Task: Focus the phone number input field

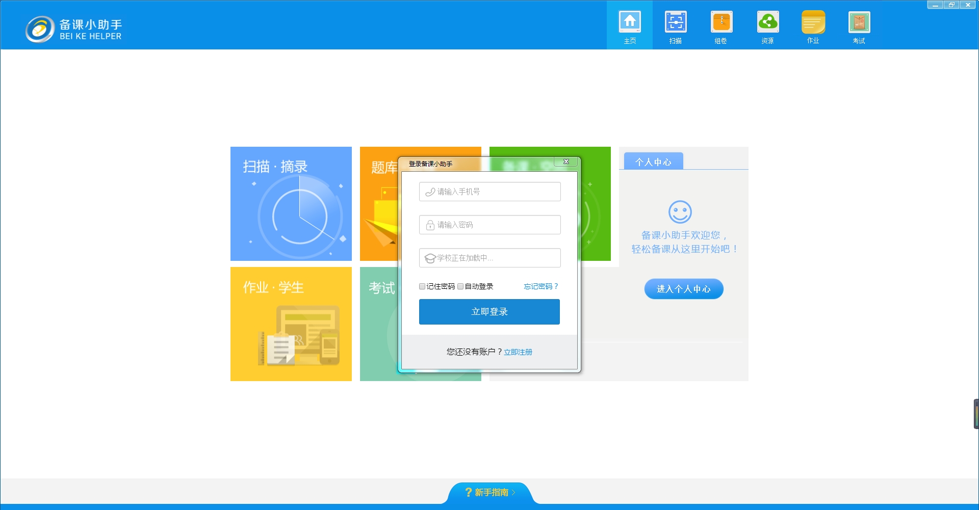Action: coord(489,192)
